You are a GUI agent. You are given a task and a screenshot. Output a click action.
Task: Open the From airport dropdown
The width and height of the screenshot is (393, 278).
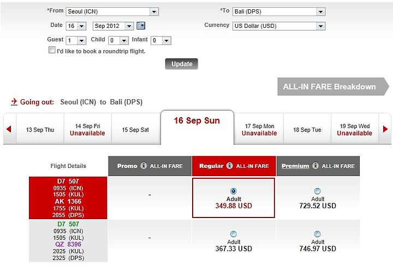[112, 11]
